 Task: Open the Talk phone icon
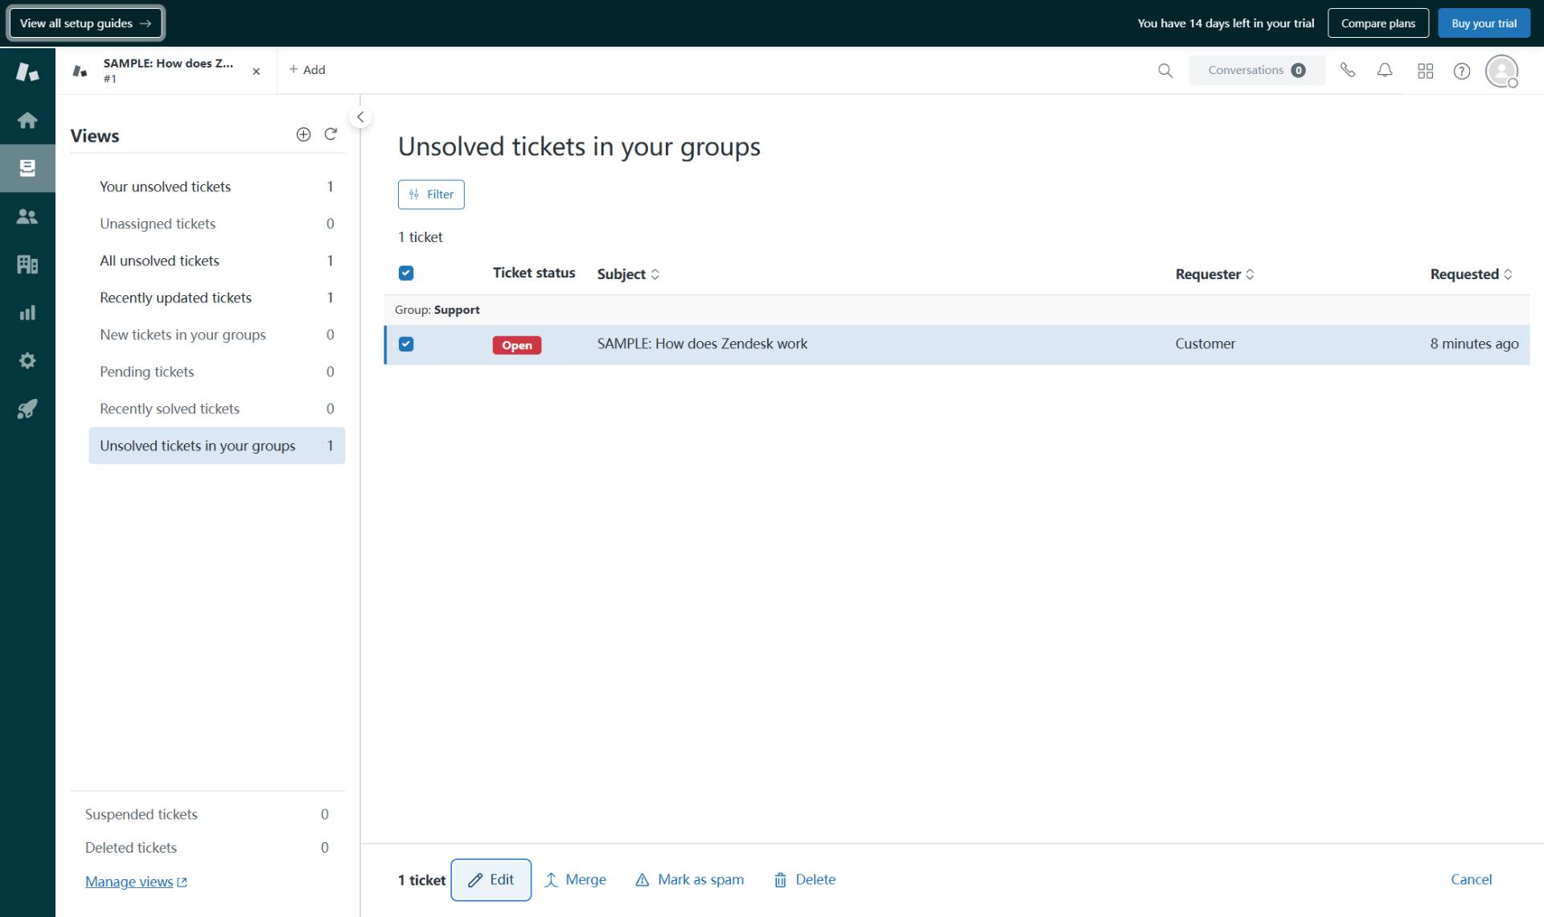click(x=1348, y=71)
